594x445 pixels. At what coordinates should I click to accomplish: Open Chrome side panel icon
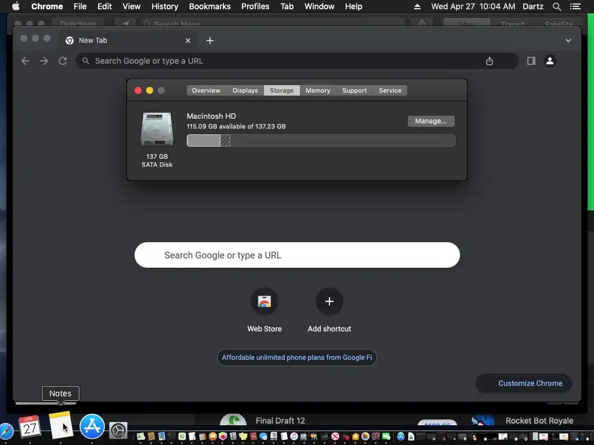pyautogui.click(x=531, y=61)
